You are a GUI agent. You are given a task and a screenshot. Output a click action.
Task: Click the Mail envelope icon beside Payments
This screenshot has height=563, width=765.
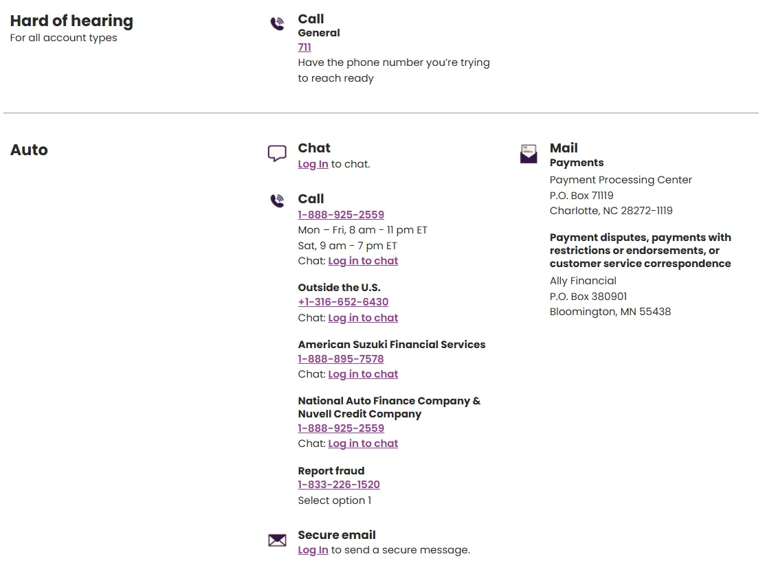coord(529,154)
